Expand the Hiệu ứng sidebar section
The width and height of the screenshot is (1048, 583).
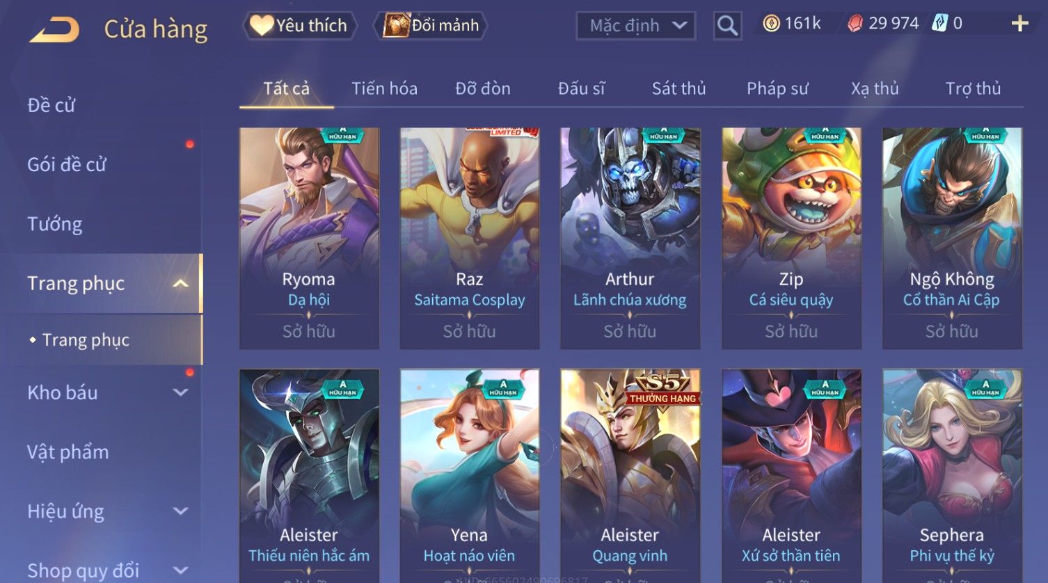180,511
